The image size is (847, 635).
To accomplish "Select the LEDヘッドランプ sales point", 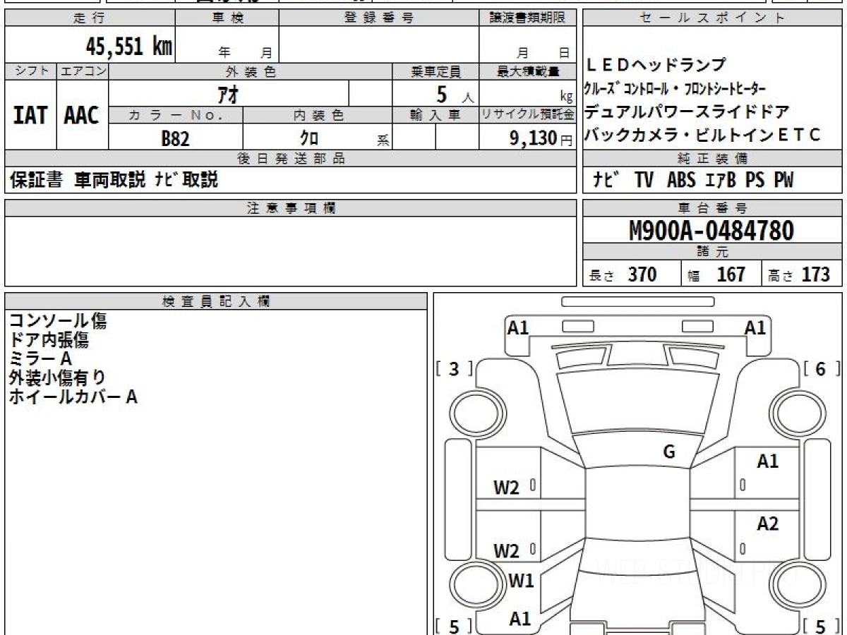I will 656,65.
